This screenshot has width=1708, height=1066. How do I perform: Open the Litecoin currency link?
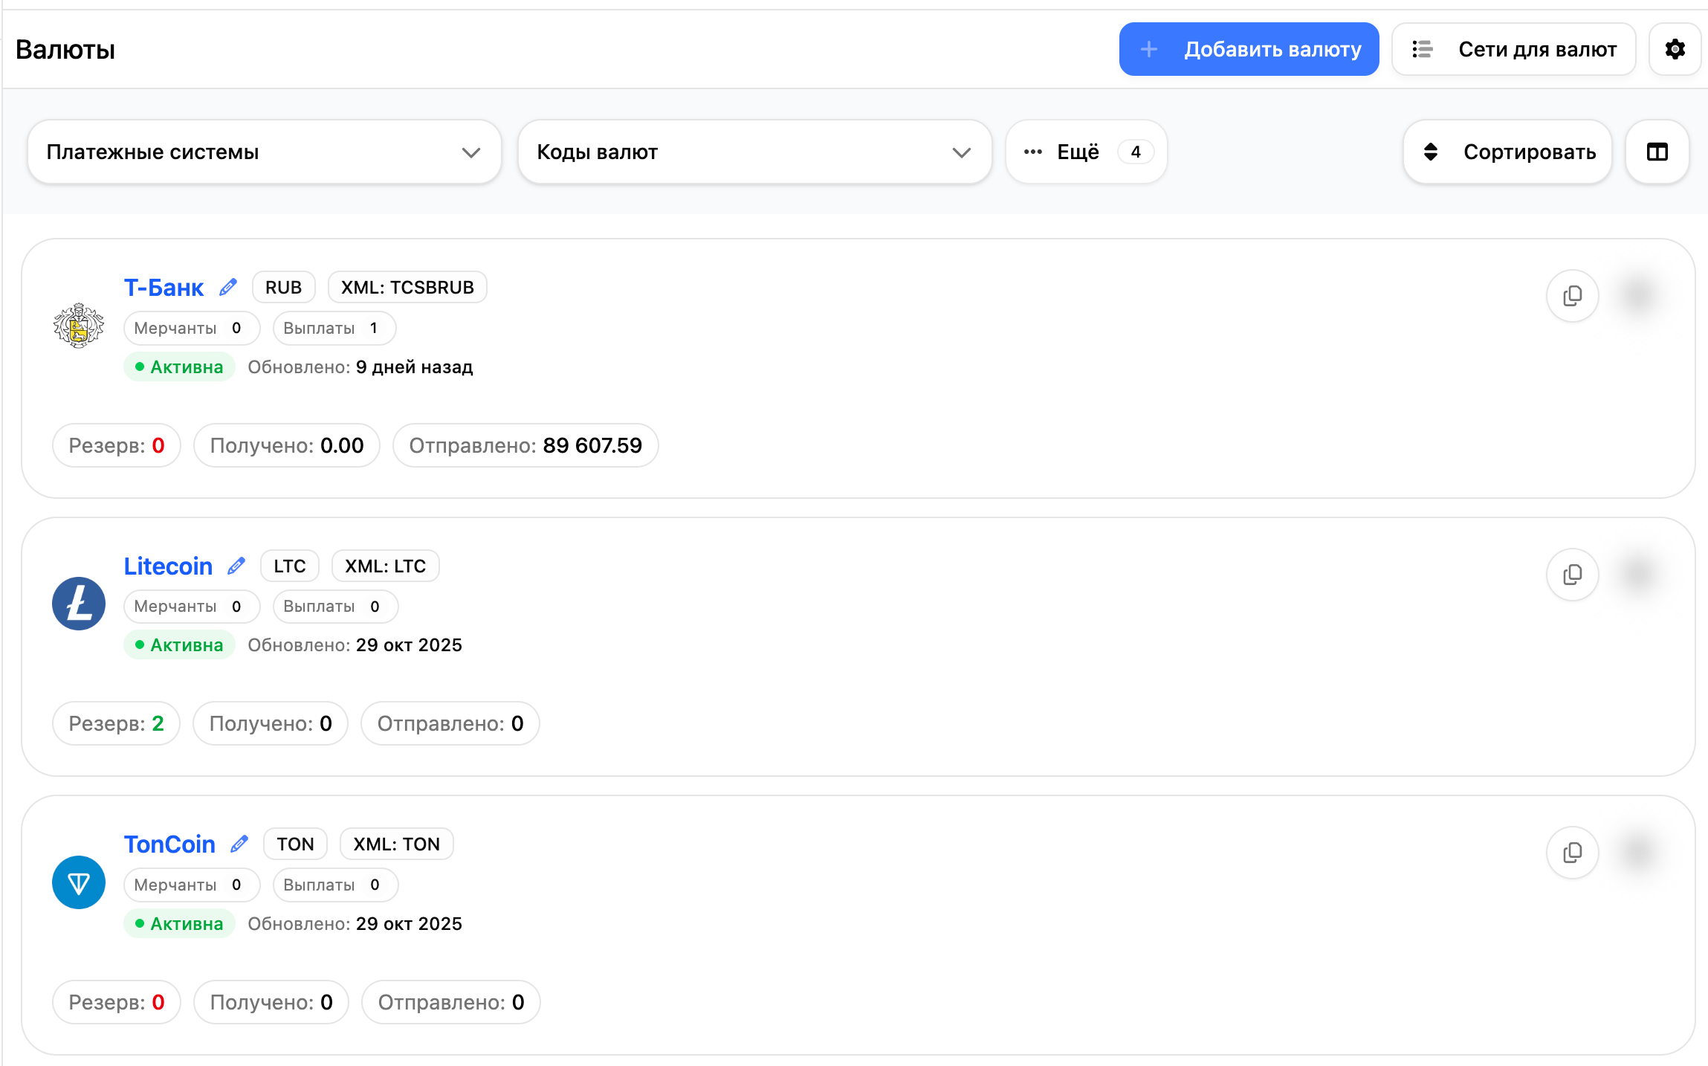pyautogui.click(x=168, y=566)
